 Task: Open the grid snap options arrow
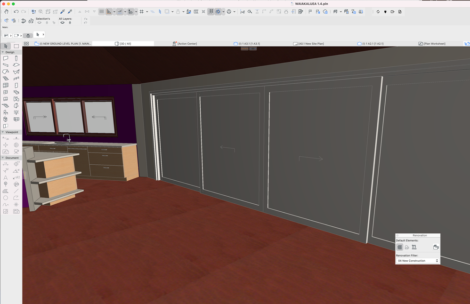pyautogui.click(x=147, y=12)
